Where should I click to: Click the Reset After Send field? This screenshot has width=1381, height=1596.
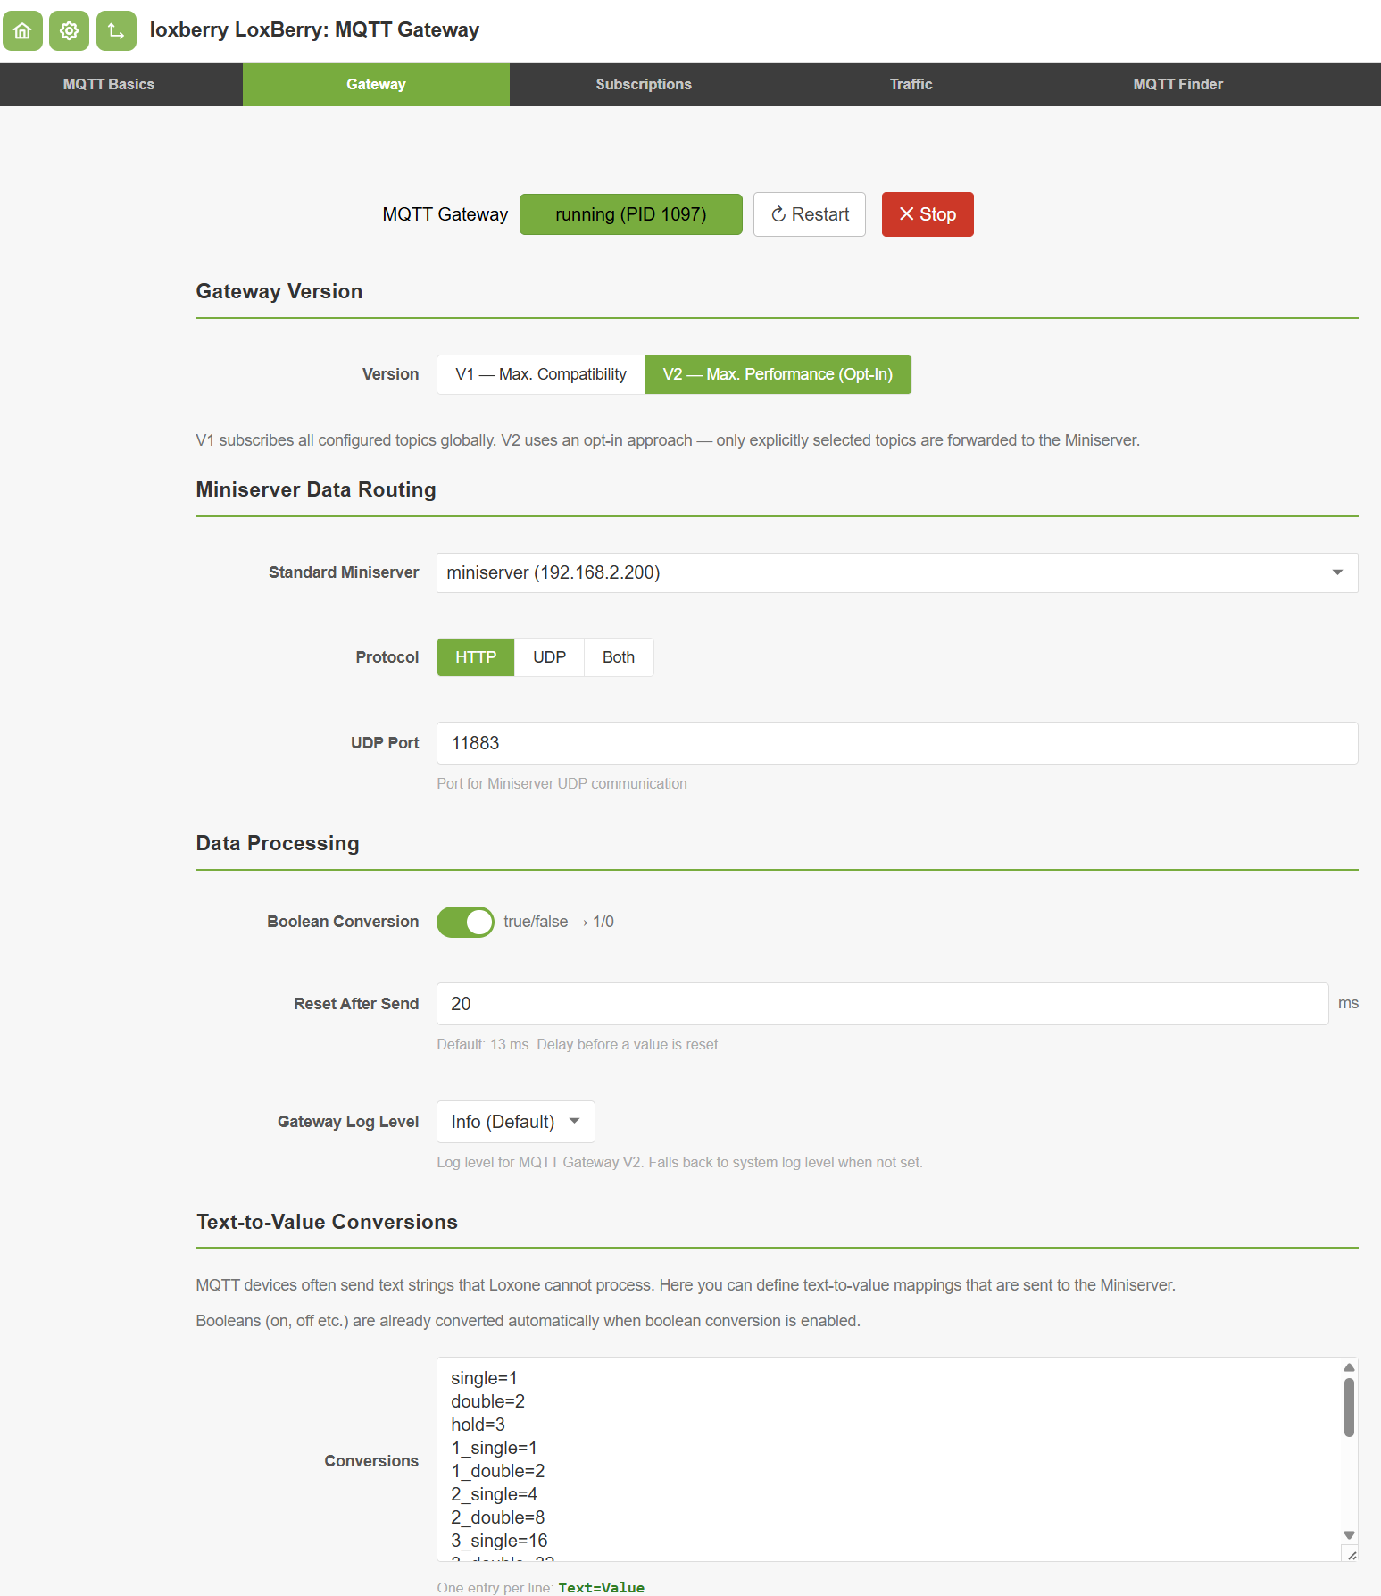click(882, 1004)
